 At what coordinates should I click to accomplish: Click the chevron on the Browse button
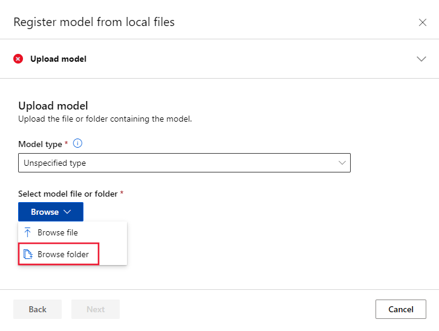[x=67, y=212]
